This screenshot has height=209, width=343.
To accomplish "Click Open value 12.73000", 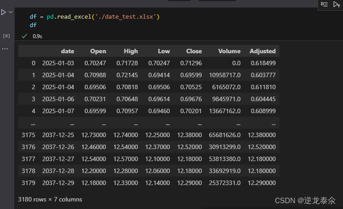I will point(94,135).
